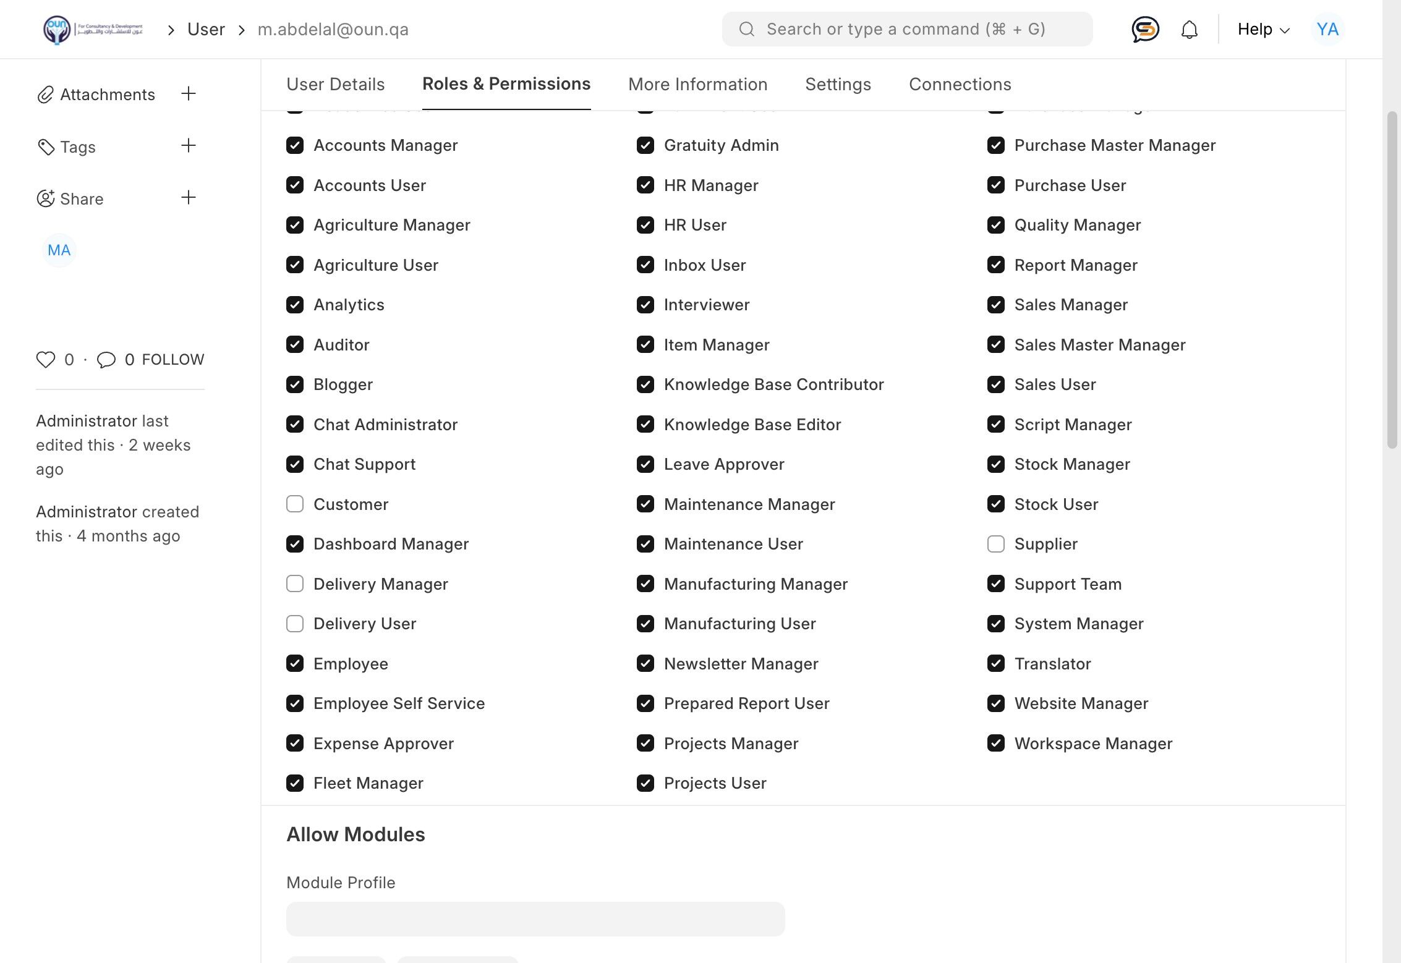1401x963 pixels.
Task: Click the page vertical scrollbar
Action: pos(1392,278)
